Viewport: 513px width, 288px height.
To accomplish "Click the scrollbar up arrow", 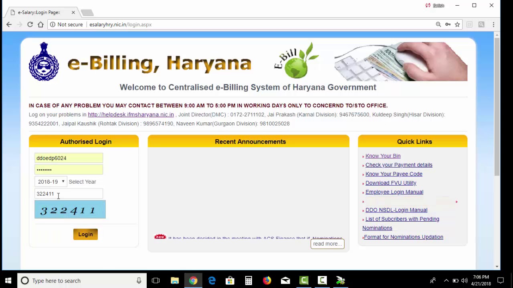I will 497,35.
